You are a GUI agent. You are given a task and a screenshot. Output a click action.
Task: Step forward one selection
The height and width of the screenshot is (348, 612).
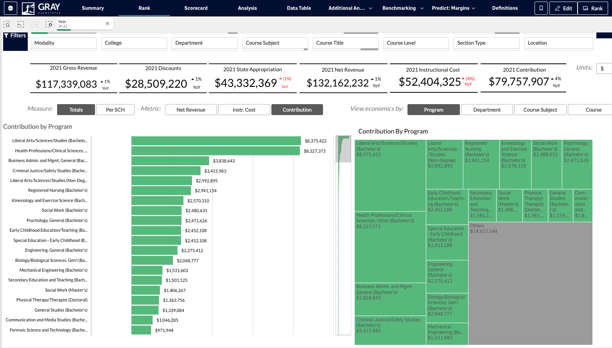[x=35, y=24]
